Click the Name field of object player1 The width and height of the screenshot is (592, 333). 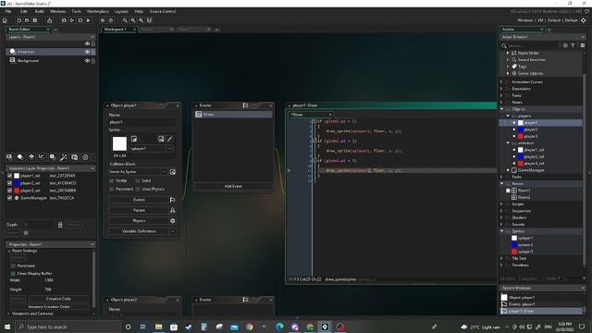(x=142, y=122)
